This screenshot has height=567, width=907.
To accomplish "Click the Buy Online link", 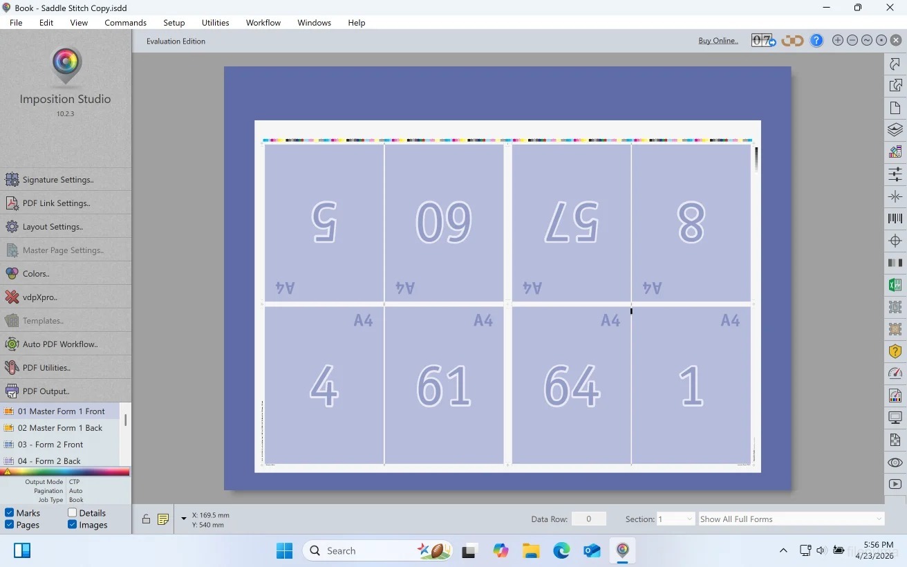I will coord(718,41).
